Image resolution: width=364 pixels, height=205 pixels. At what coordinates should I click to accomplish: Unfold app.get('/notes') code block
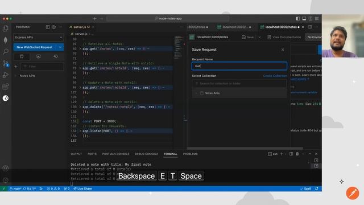pyautogui.click(x=80, y=49)
